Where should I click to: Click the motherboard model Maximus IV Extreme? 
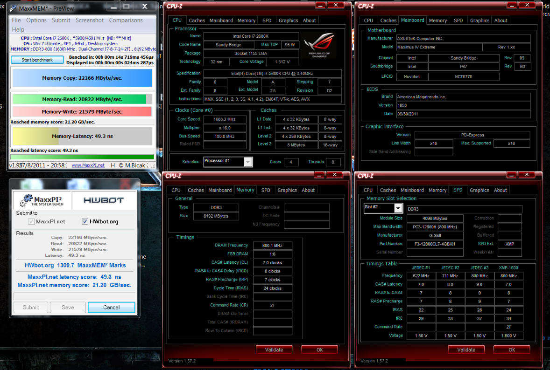(x=439, y=47)
